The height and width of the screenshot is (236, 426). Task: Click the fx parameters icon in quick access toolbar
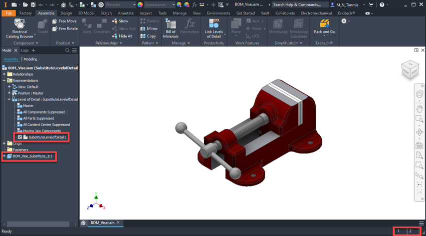point(194,4)
